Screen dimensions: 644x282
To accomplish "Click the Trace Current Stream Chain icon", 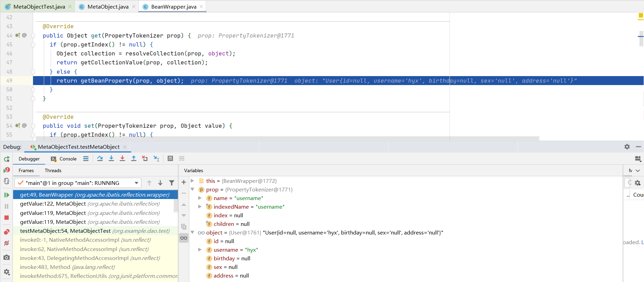I will (x=182, y=158).
